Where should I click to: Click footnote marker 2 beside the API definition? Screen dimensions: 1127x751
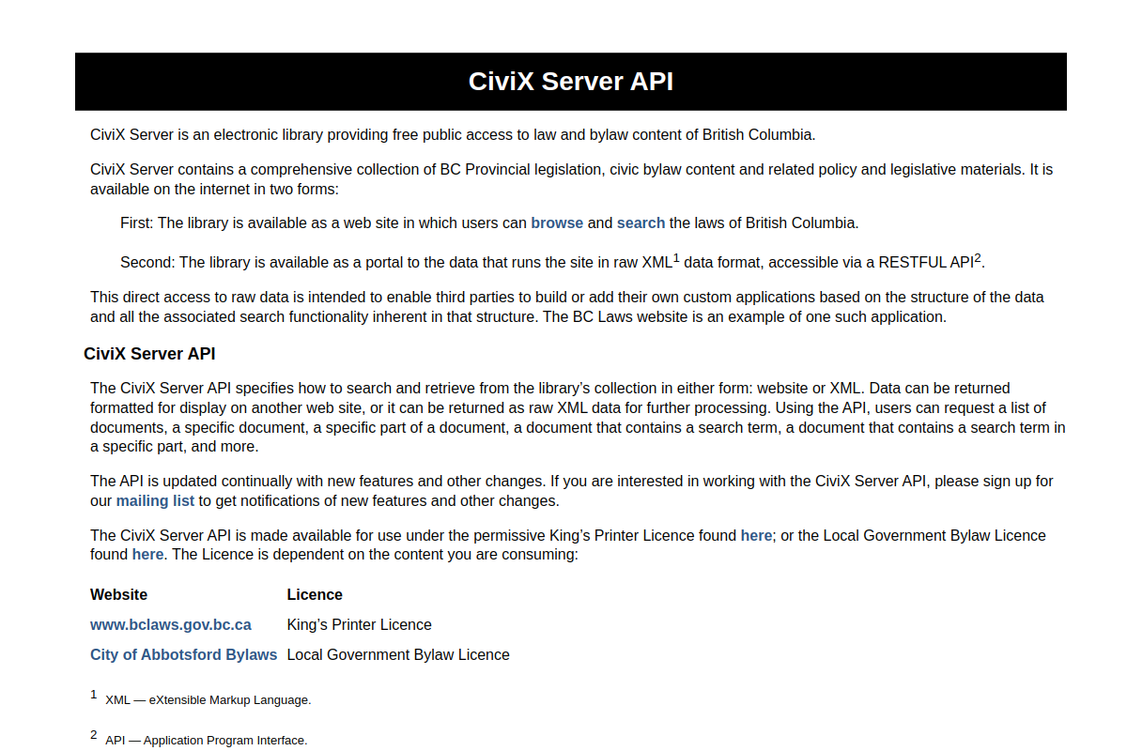point(94,735)
